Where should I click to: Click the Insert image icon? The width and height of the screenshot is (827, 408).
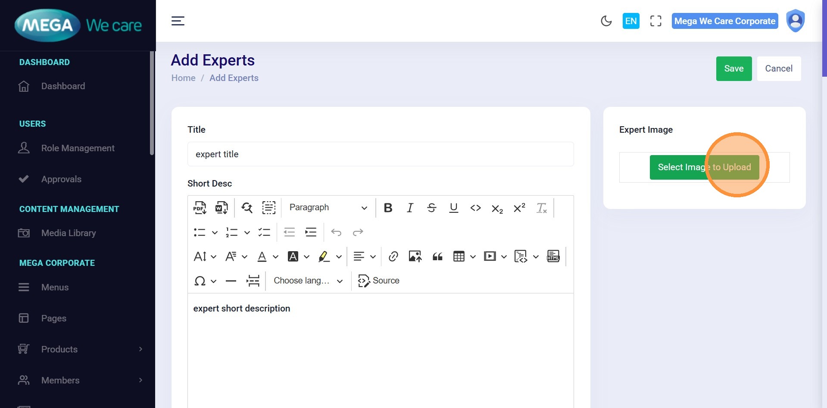415,257
